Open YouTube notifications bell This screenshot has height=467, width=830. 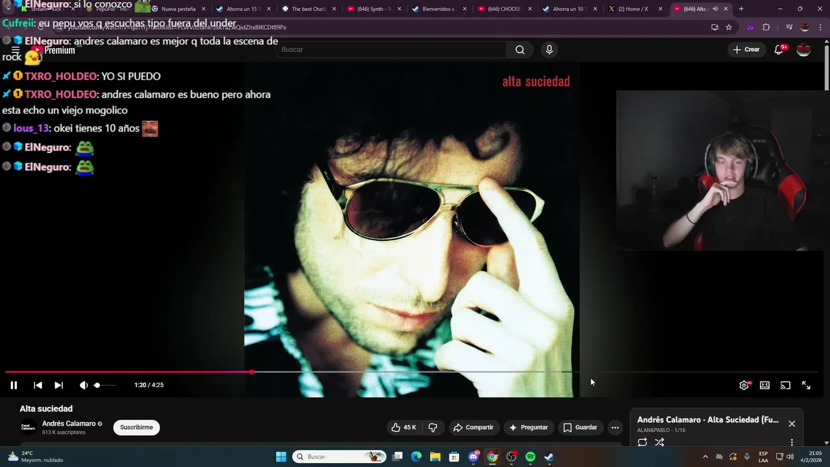[779, 50]
